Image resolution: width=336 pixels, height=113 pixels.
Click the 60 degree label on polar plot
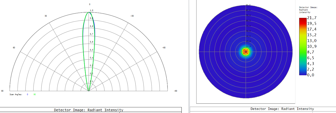click(x=14, y=48)
